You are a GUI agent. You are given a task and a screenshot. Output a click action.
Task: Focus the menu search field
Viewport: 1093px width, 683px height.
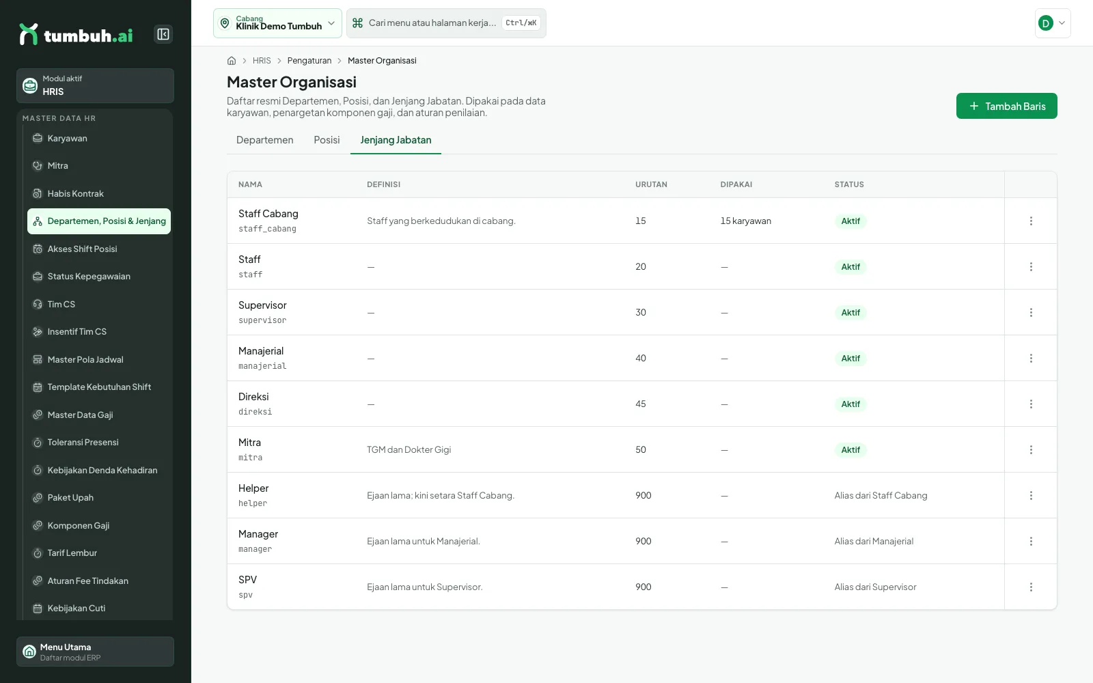tap(446, 23)
